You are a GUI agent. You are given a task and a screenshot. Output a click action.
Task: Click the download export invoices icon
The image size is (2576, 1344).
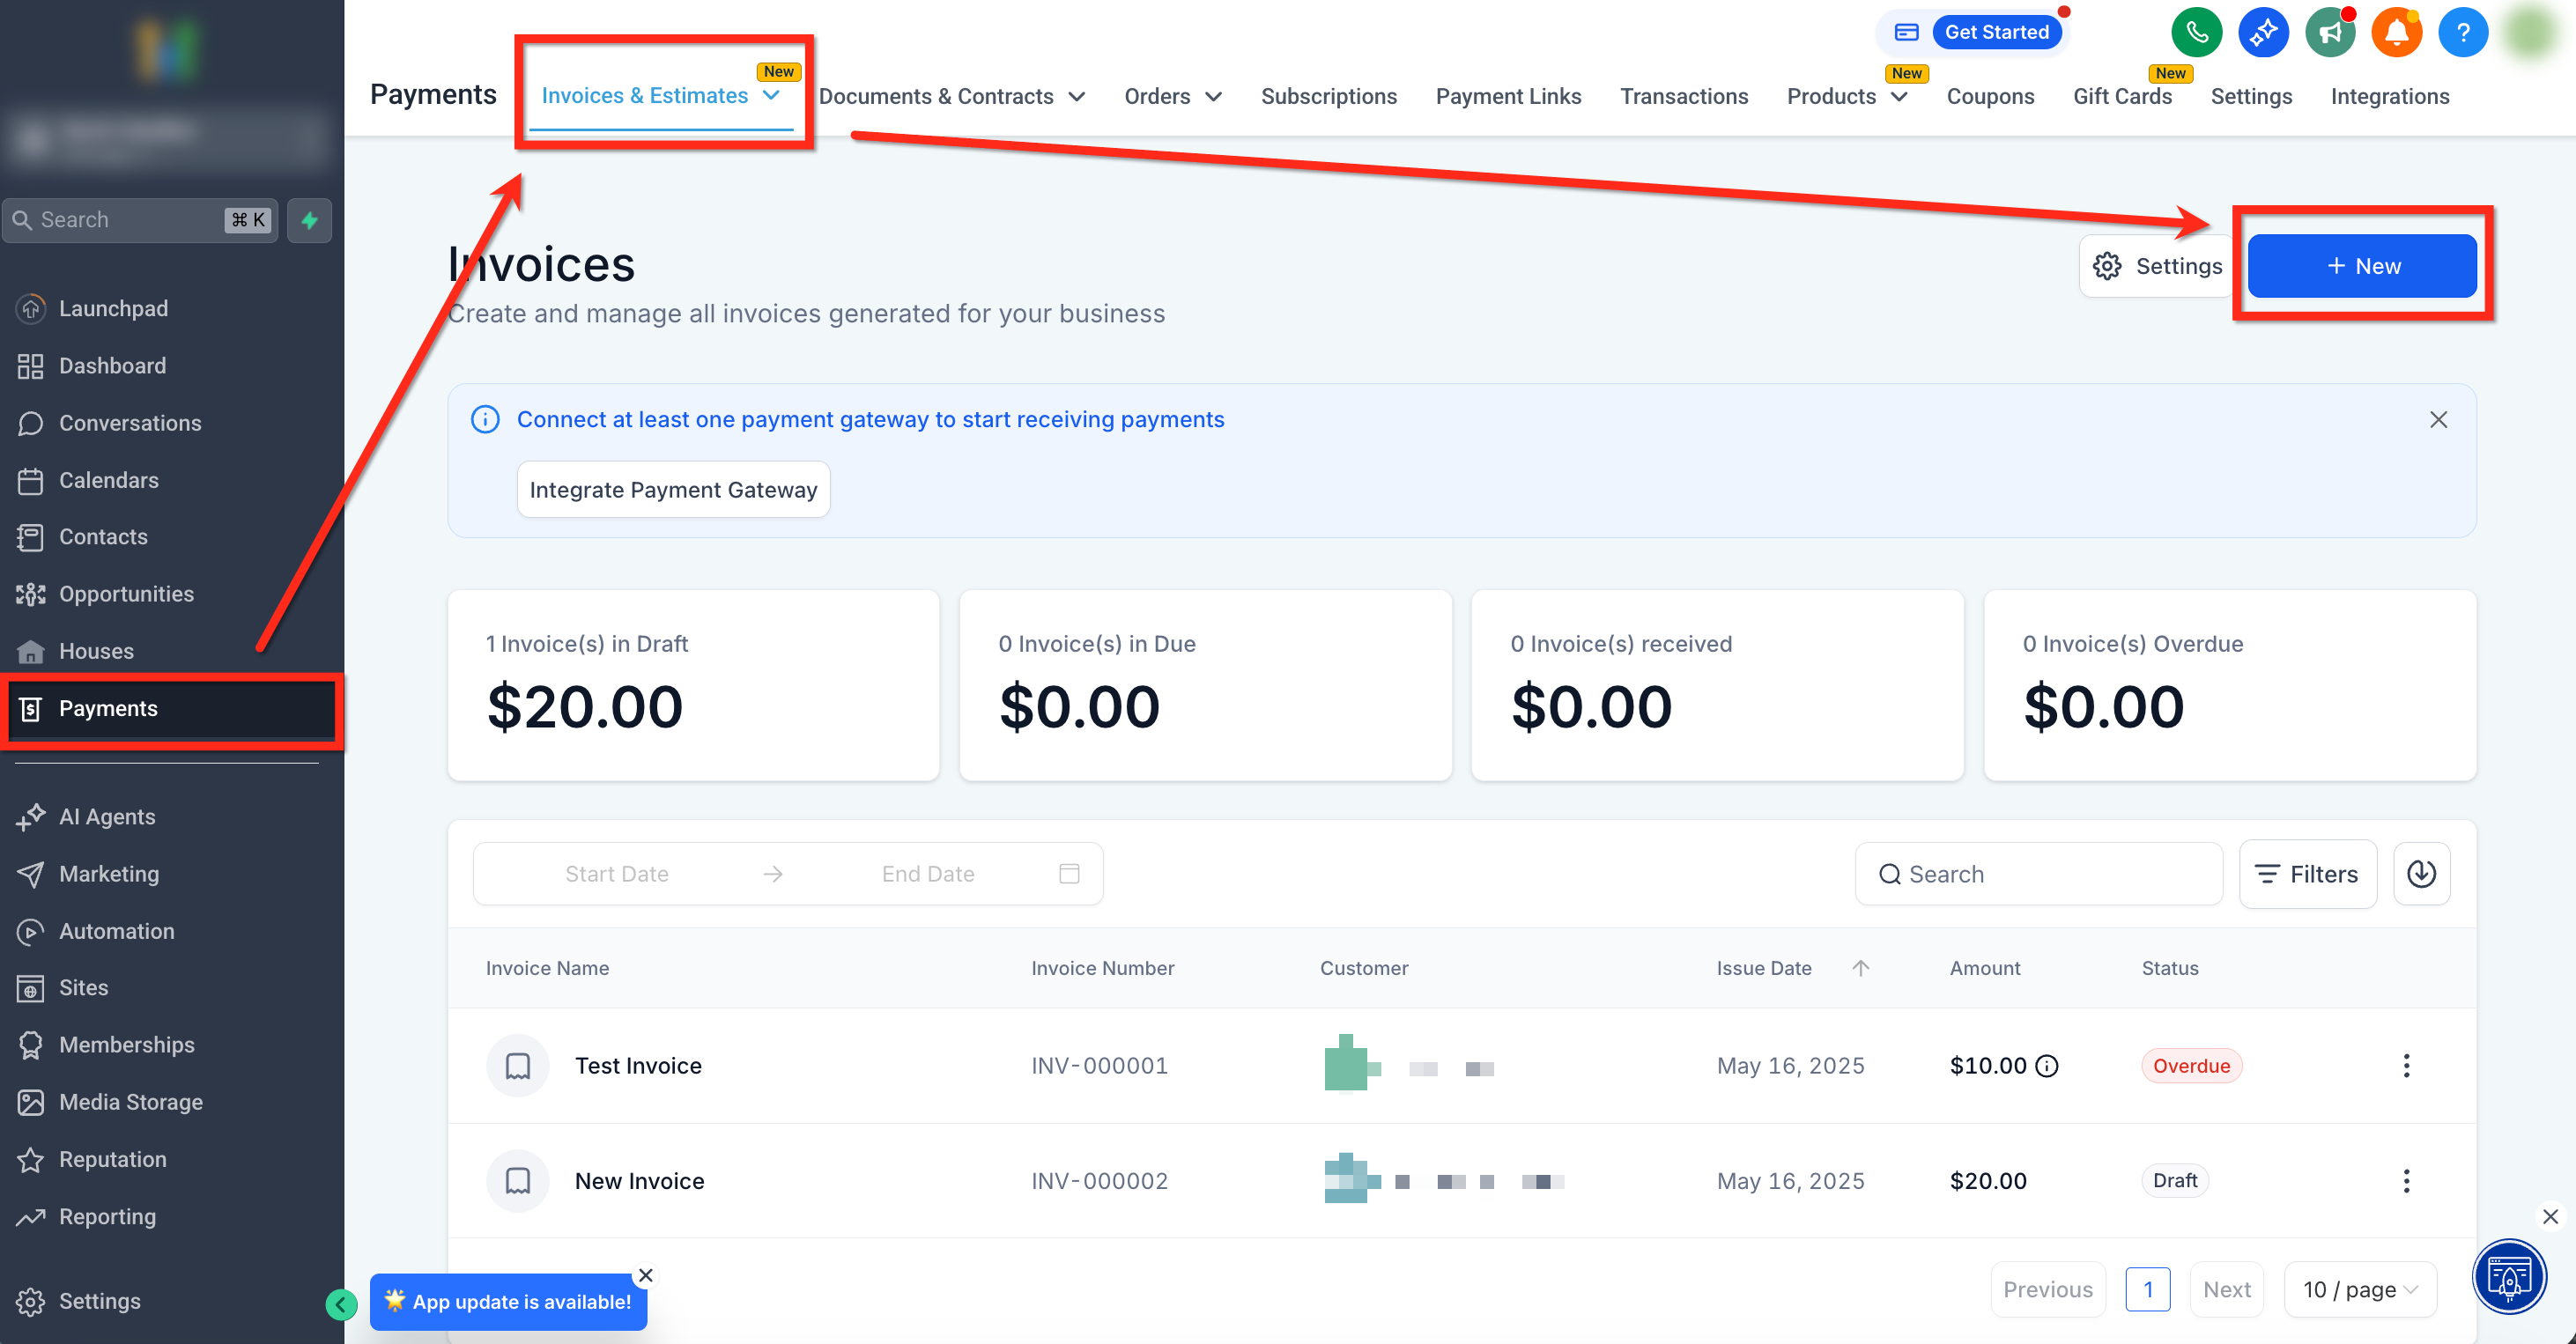click(2421, 873)
